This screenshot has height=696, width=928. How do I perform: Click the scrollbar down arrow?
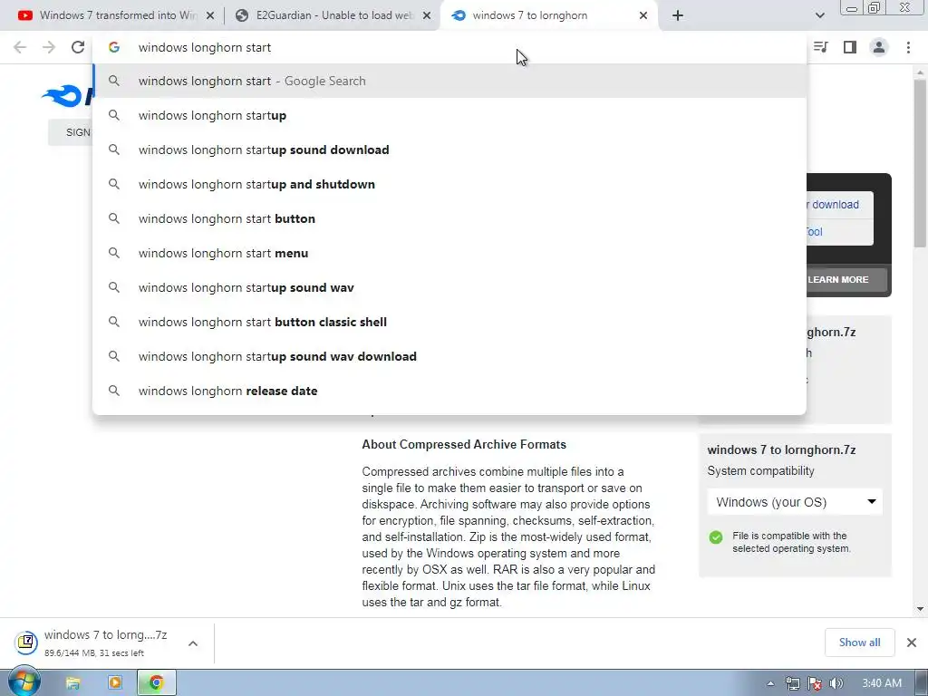pos(920,608)
